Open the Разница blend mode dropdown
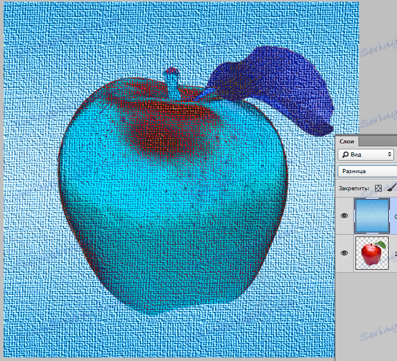The height and width of the screenshot is (361, 397). pyautogui.click(x=367, y=171)
